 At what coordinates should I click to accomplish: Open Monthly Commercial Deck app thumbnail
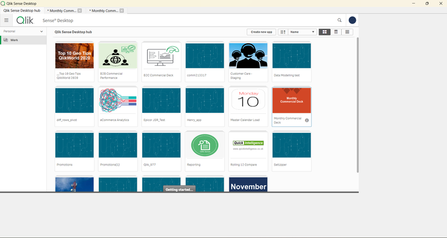click(x=292, y=100)
